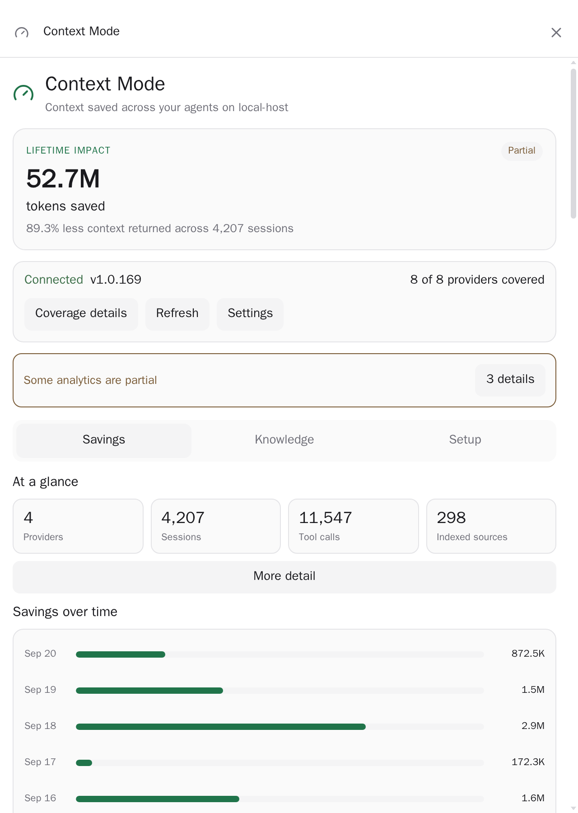
Task: Click the LIFETIME IMPACT label
Action: (x=68, y=150)
